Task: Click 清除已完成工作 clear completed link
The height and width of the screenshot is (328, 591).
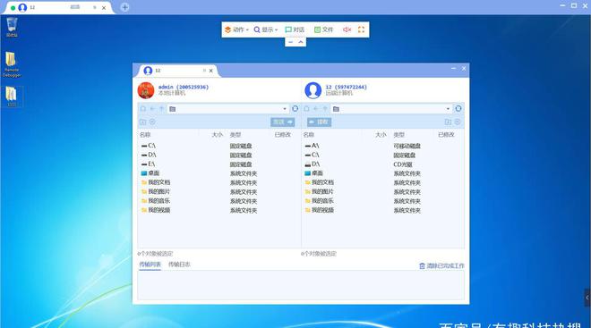Action: 441,266
